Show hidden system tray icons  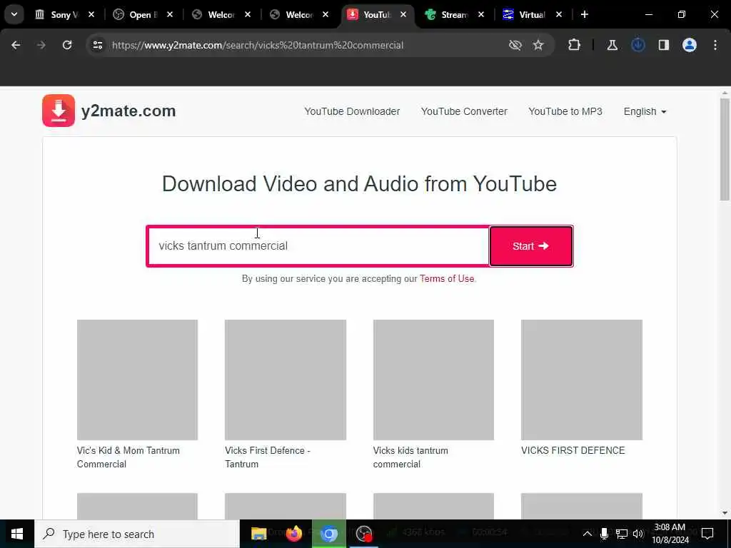[x=588, y=534]
